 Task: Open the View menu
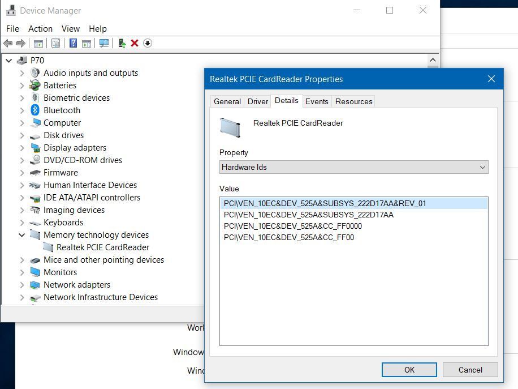(x=70, y=29)
